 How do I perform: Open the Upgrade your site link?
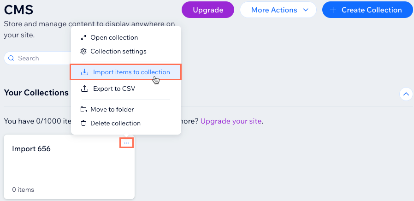click(231, 122)
